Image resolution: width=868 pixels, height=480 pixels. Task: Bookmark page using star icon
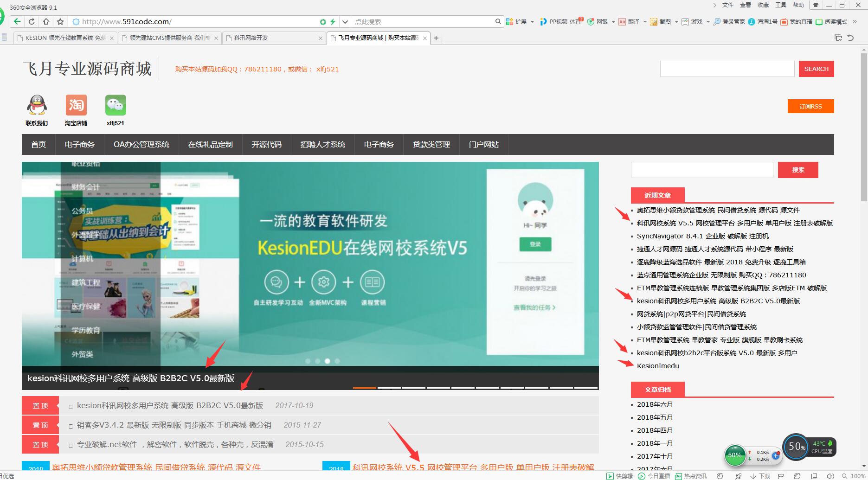(x=60, y=21)
